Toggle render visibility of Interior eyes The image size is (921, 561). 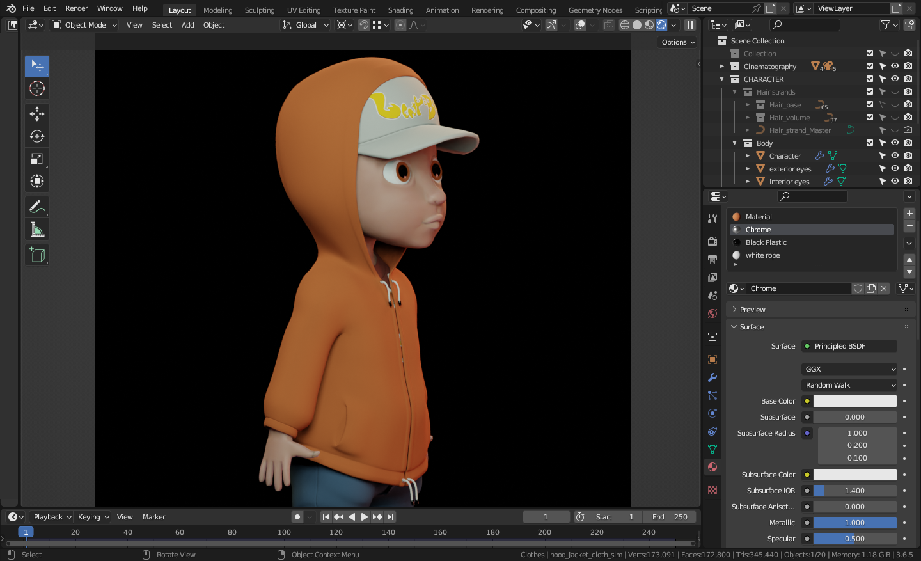point(908,181)
